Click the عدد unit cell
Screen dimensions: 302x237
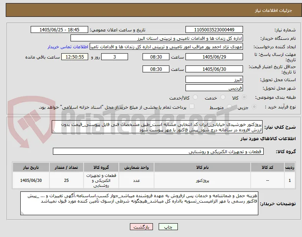[x=136, y=180]
